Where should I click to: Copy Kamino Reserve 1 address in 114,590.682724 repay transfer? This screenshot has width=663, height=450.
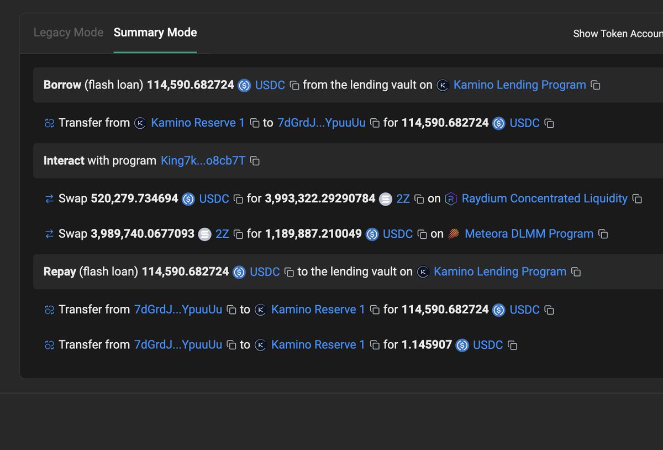point(375,310)
